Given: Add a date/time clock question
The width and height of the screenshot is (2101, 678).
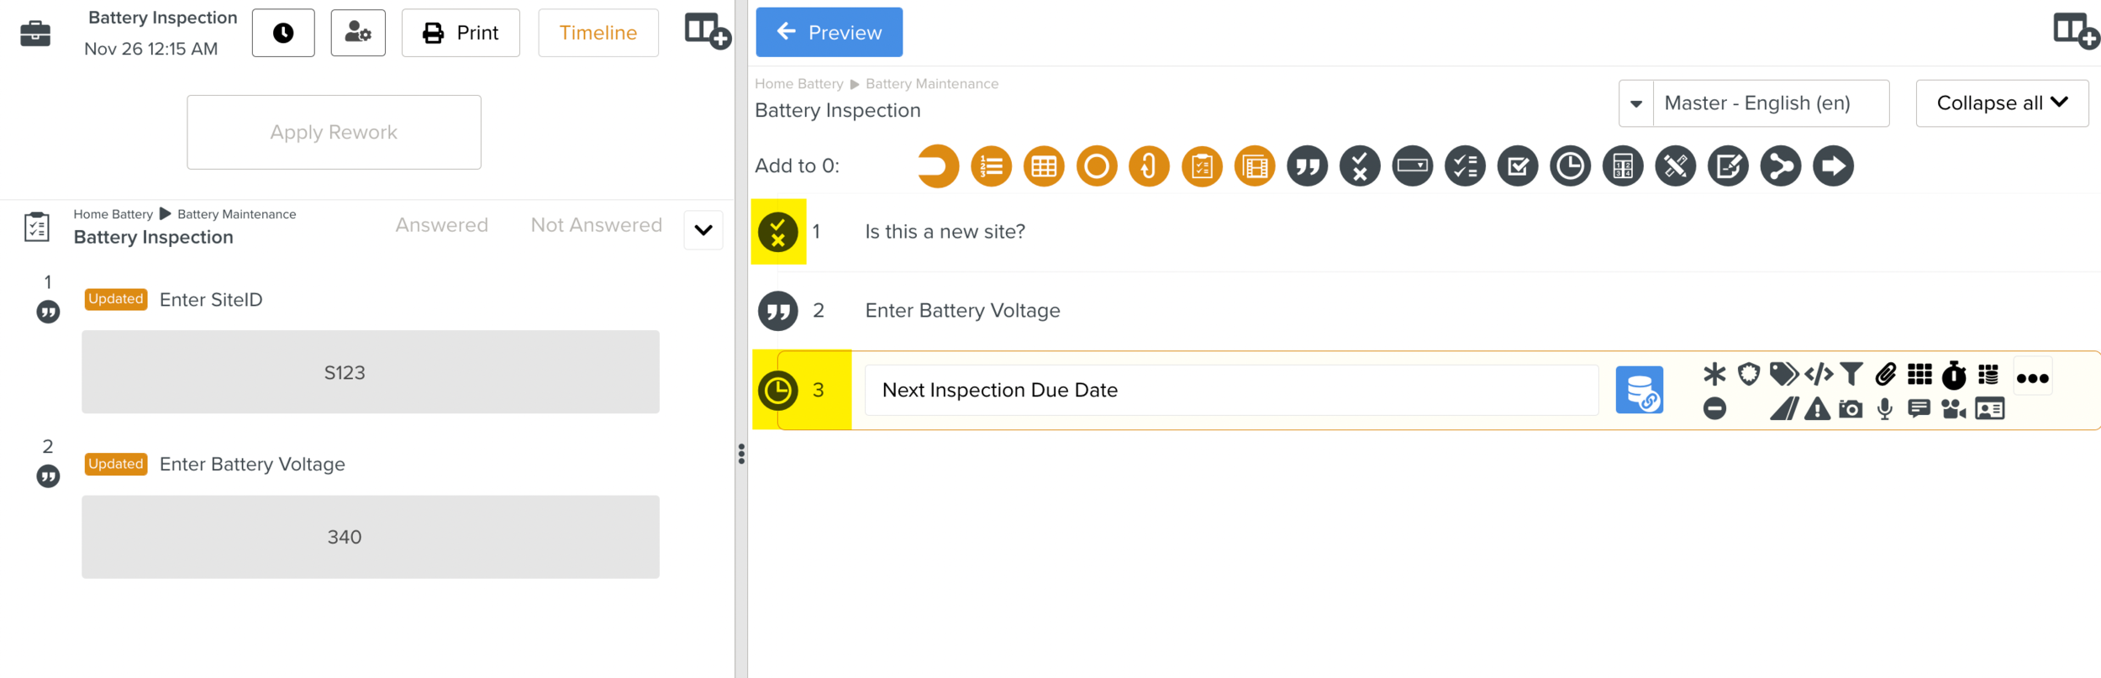Looking at the screenshot, I should click(1570, 166).
